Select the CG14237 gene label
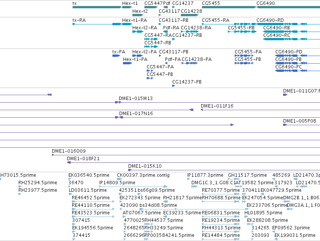This screenshot has height=241, width=320. [x=183, y=3]
